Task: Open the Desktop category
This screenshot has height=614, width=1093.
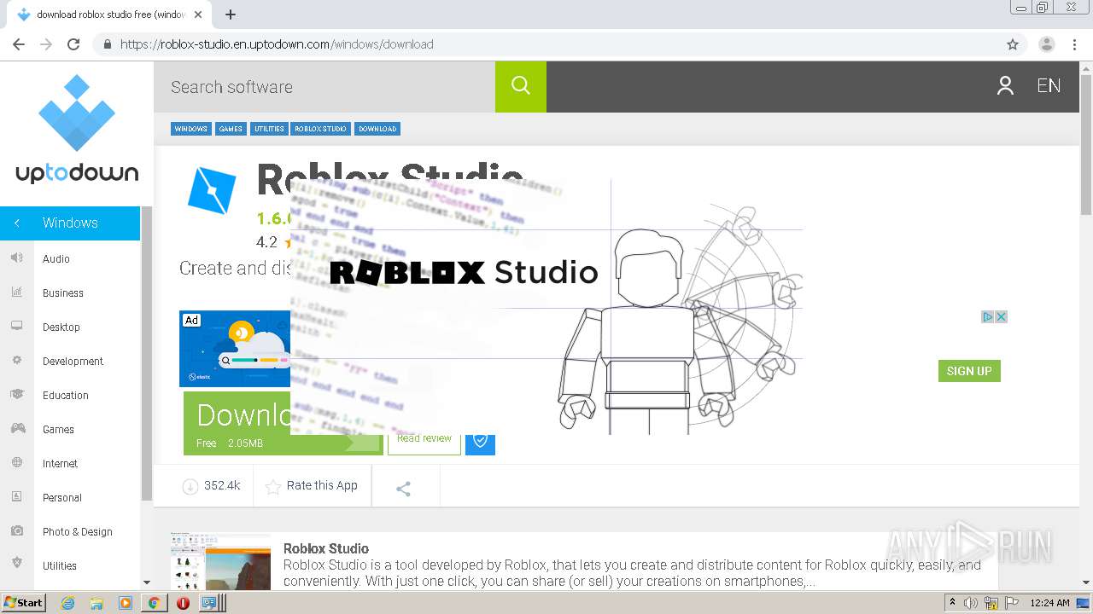Action: (61, 327)
